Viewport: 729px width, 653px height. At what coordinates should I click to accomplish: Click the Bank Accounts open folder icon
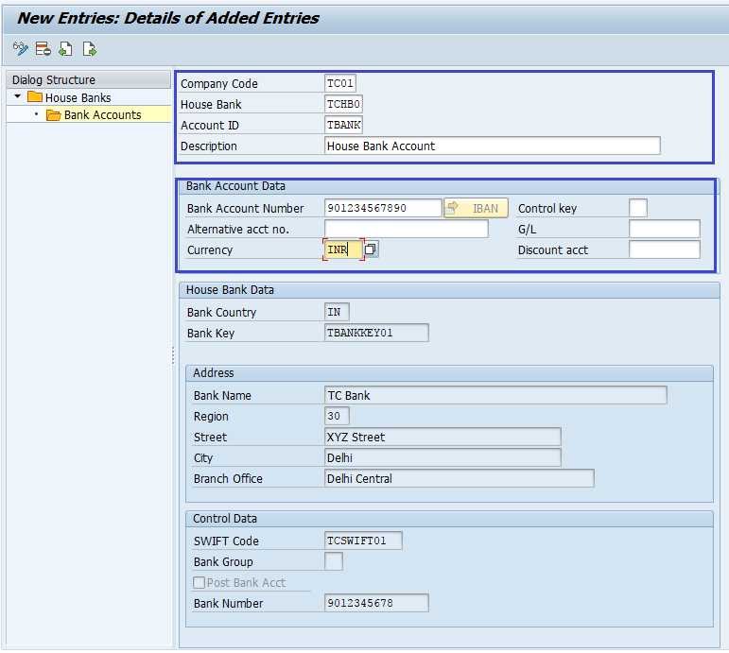coord(54,114)
